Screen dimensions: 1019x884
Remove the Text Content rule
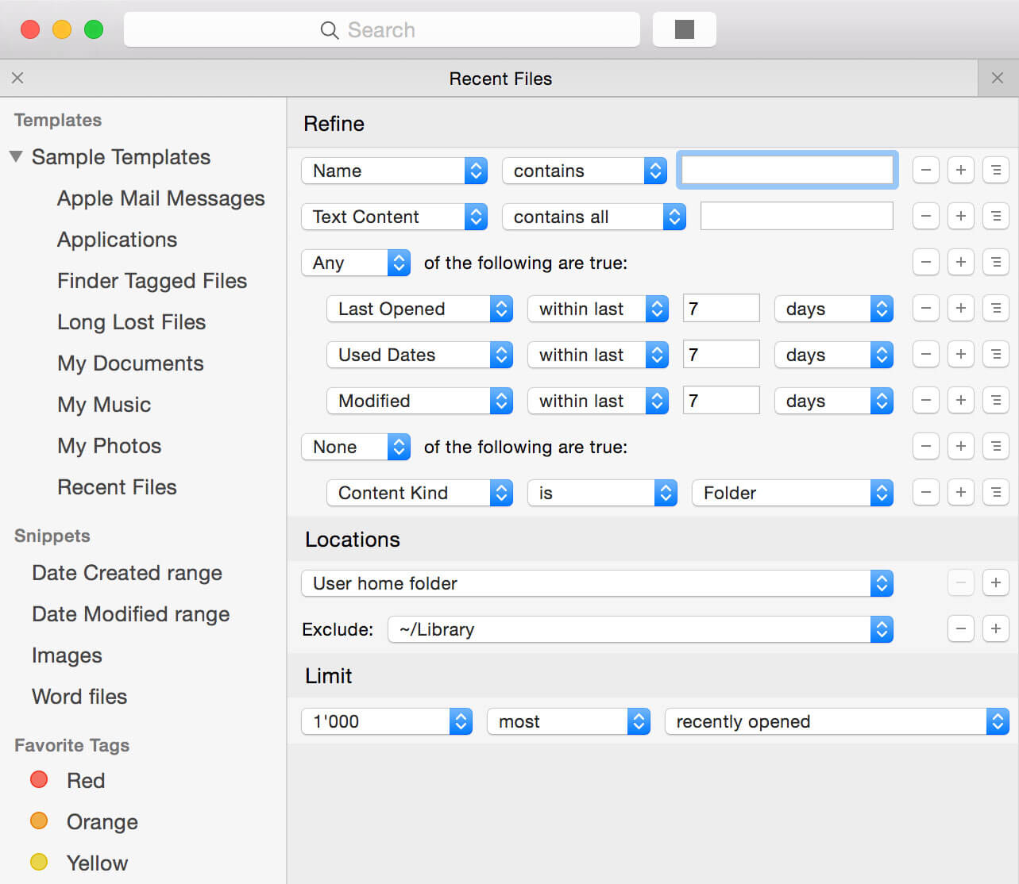pyautogui.click(x=925, y=216)
